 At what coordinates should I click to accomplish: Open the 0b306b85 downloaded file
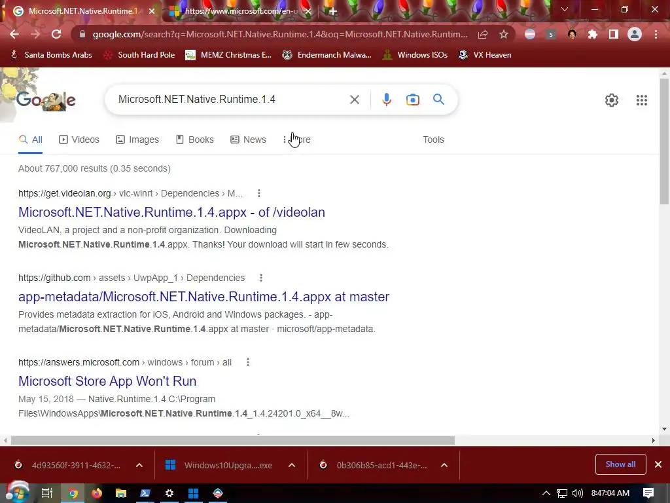click(375, 466)
